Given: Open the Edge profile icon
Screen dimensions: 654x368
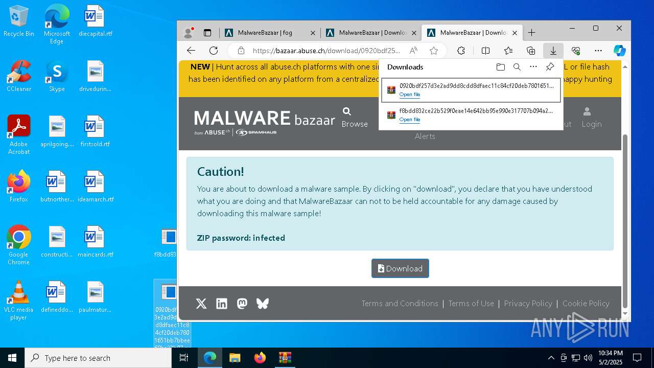Looking at the screenshot, I should pyautogui.click(x=188, y=33).
